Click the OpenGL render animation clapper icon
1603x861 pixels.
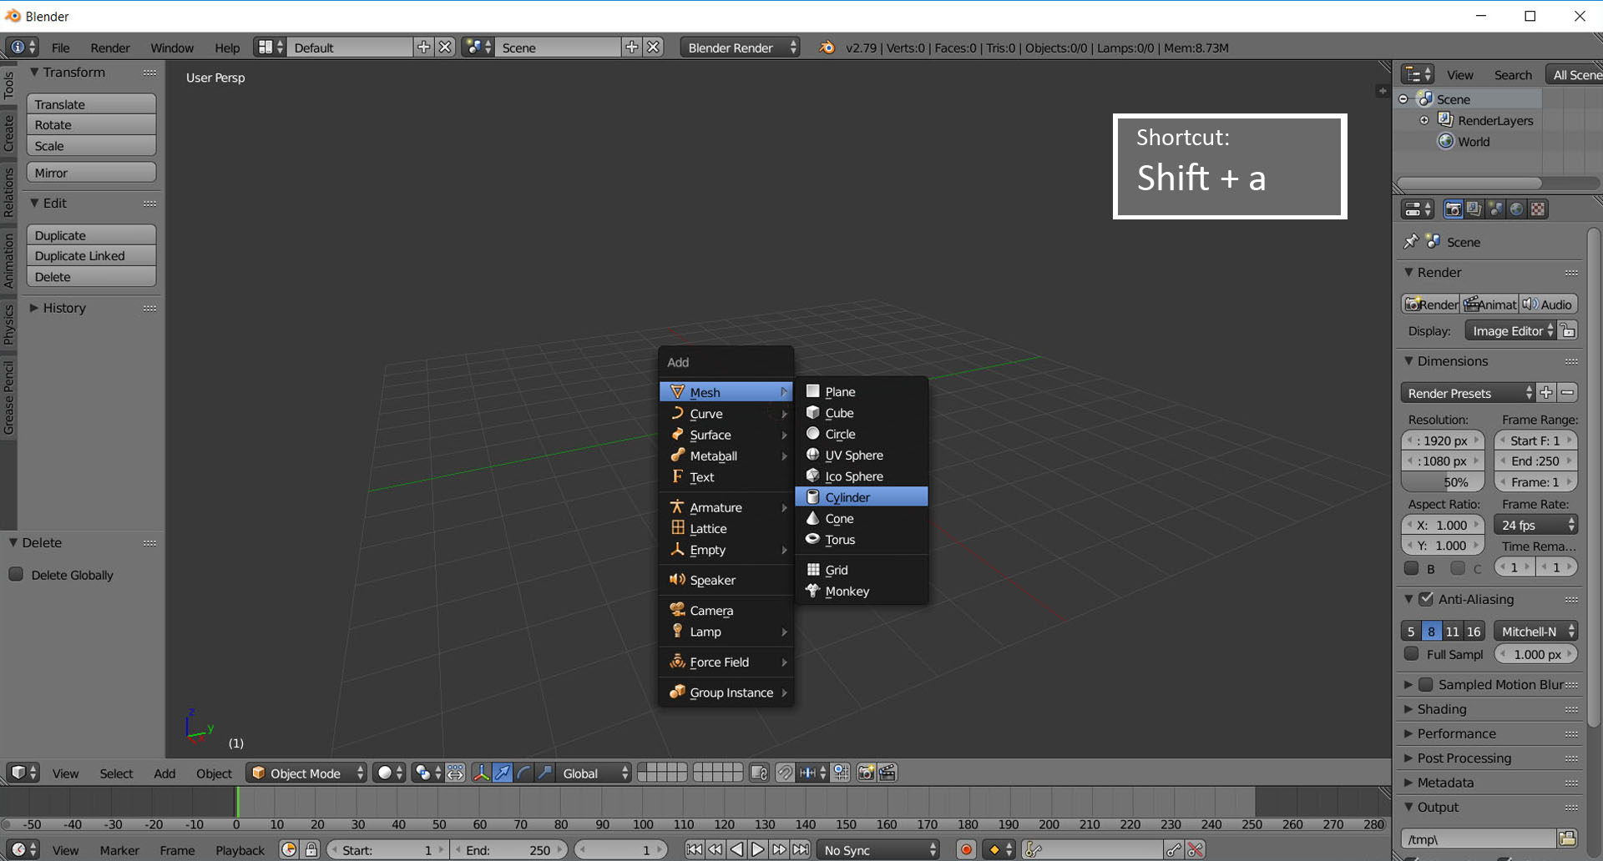pos(887,773)
